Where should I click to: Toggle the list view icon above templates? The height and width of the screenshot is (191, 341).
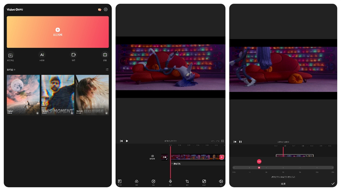(x=107, y=69)
